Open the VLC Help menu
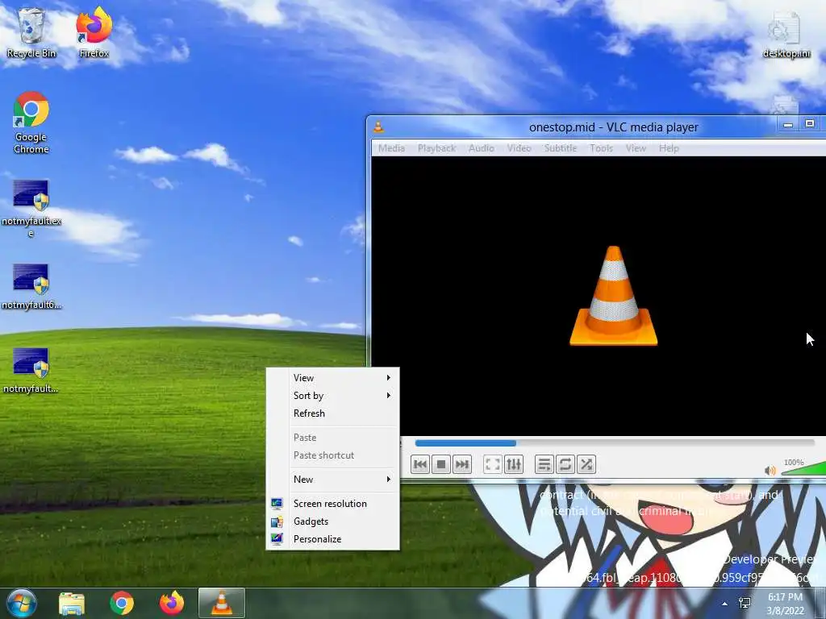This screenshot has width=826, height=619. tap(669, 148)
